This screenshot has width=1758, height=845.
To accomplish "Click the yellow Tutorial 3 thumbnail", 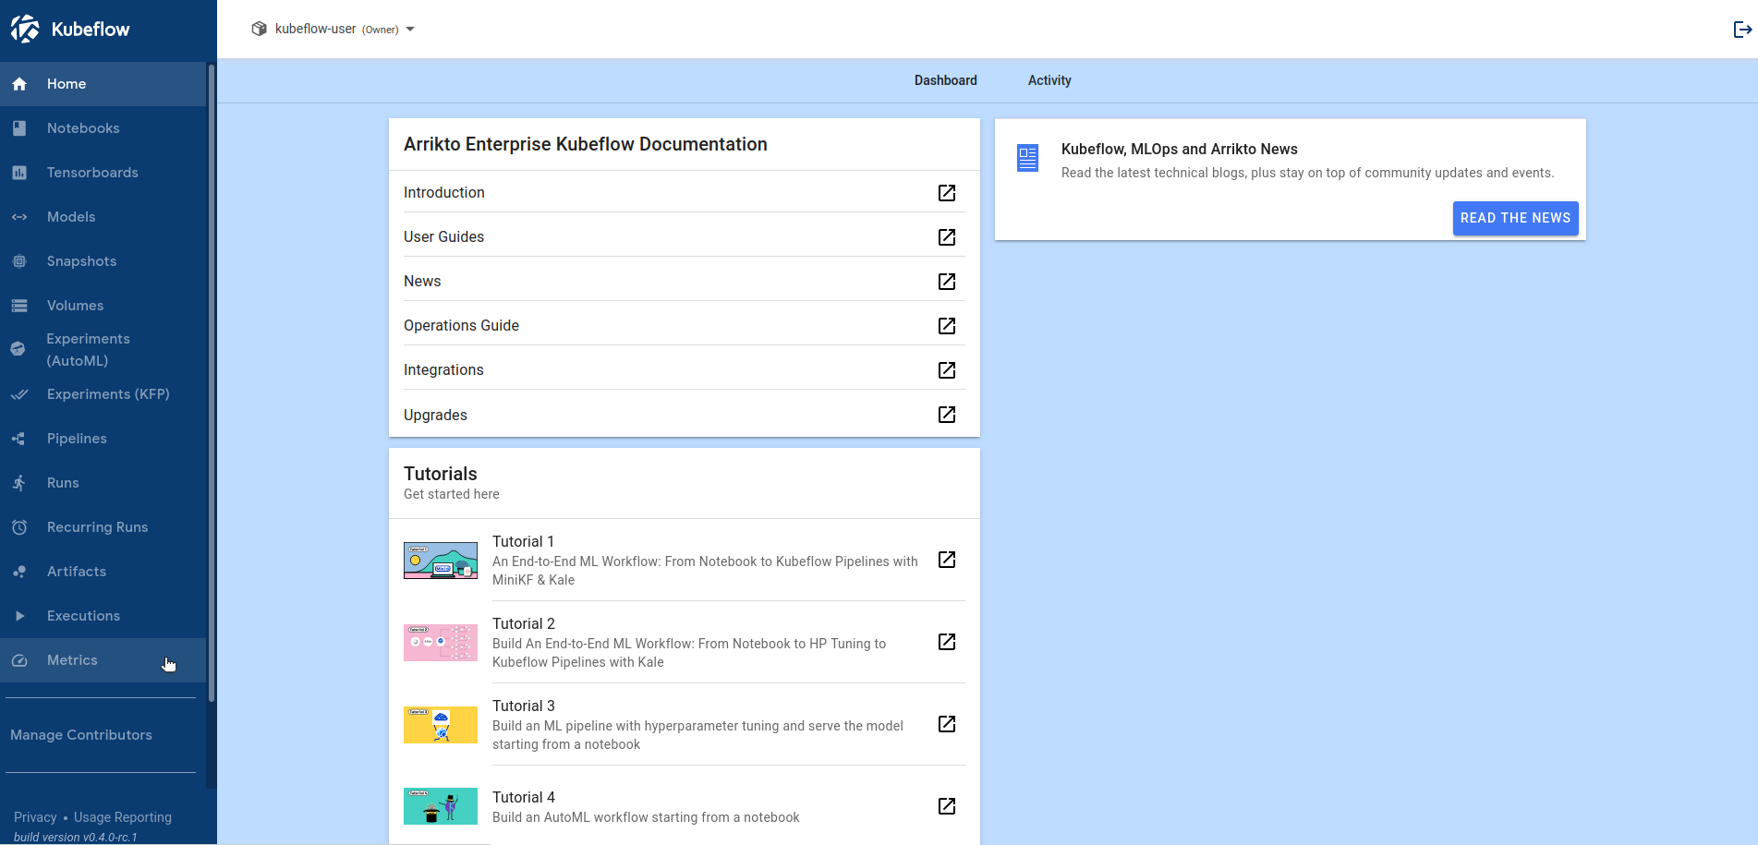I will pos(441,725).
